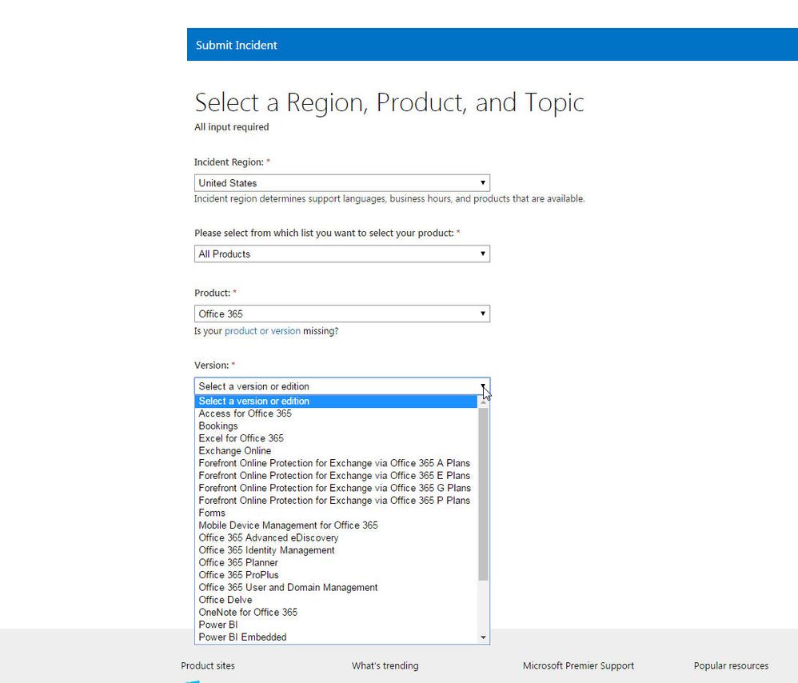Open the All Products list dropdown
Image resolution: width=798 pixels, height=683 pixels.
click(x=342, y=254)
